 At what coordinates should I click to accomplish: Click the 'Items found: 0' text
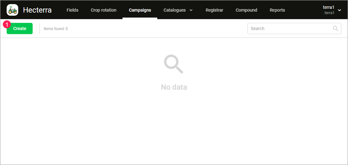[56, 29]
